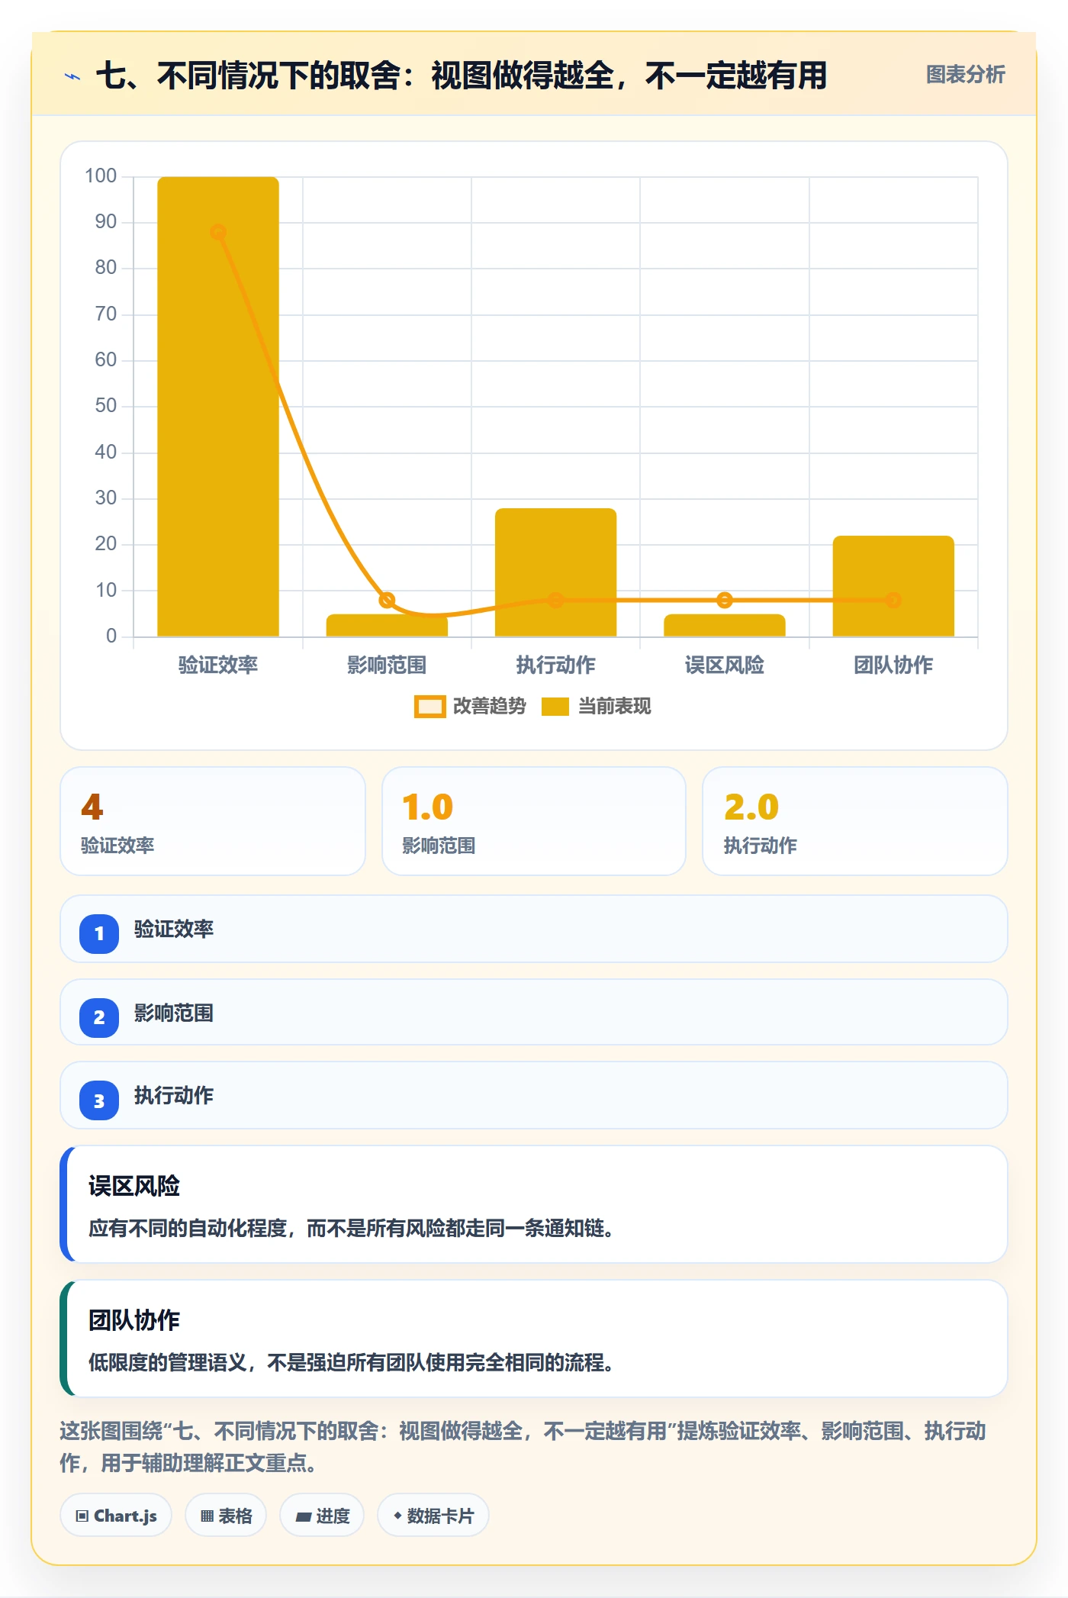
Task: Click the Chart.js tag
Action: [x=116, y=1516]
